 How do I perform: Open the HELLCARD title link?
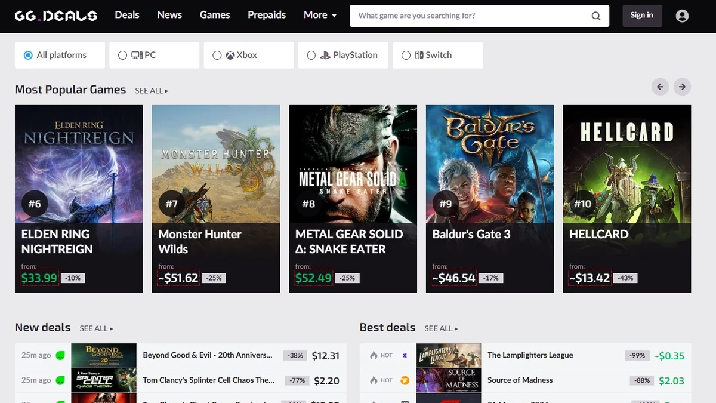point(599,234)
